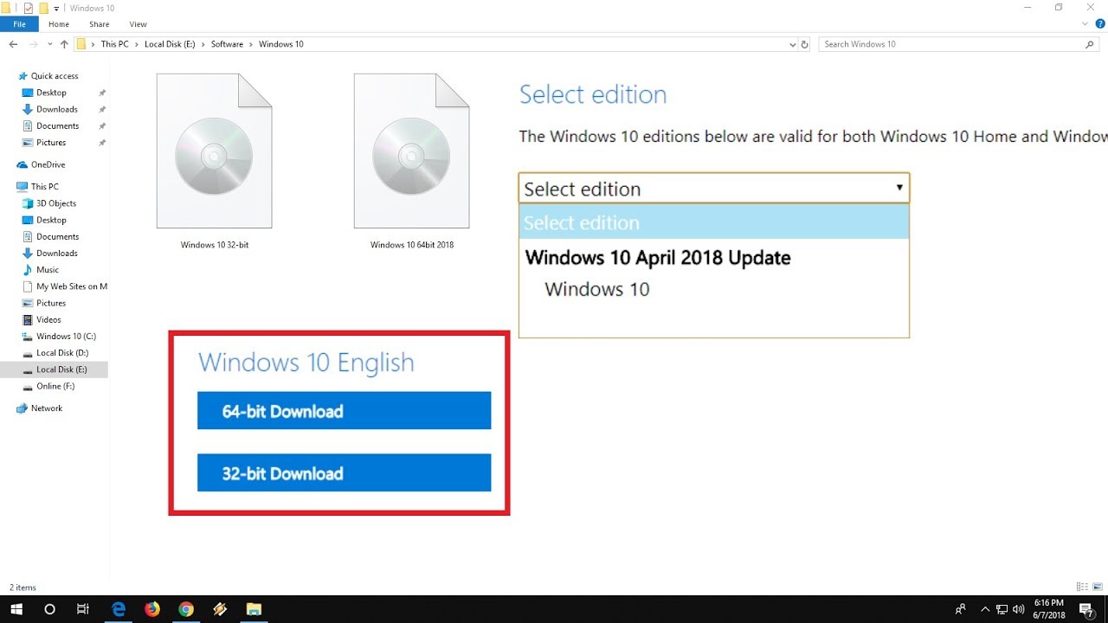Screen dimensions: 1108x623
Task: Open 3D Objects folder
Action: click(56, 203)
